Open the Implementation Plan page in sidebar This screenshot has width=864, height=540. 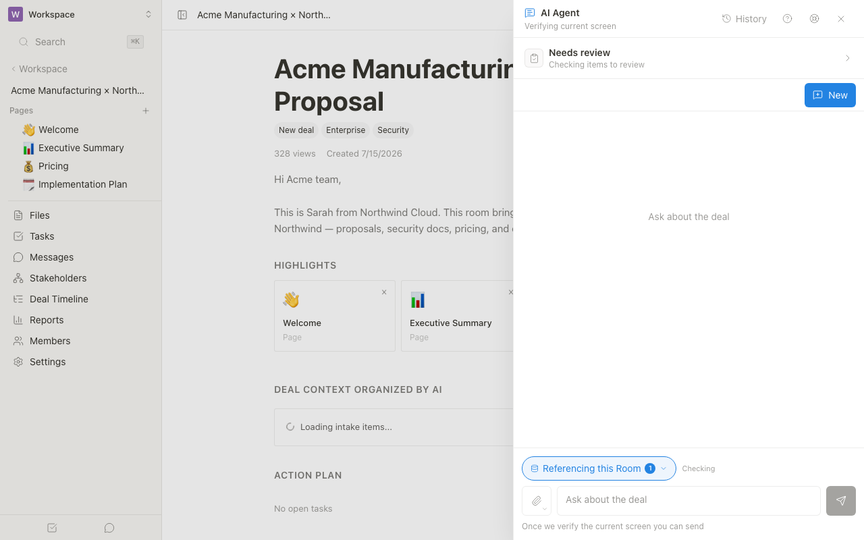[x=81, y=184]
